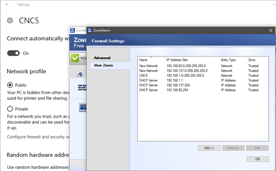The width and height of the screenshot is (276, 171).
Task: Select the CNC5 network row
Action: [203, 76]
